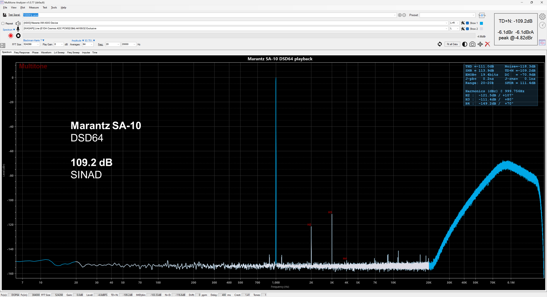Click the minus icon to remove test signal

coord(404,15)
